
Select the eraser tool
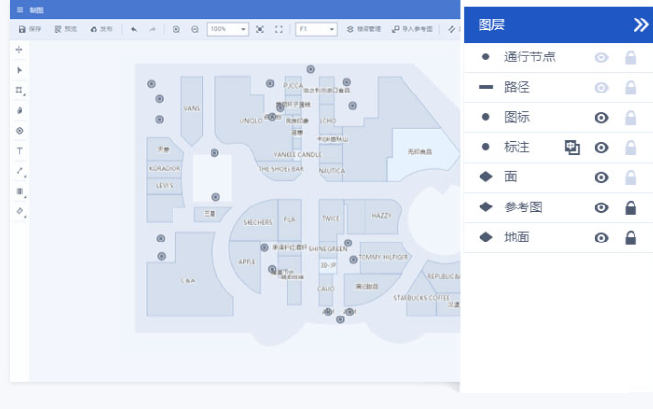tap(19, 211)
